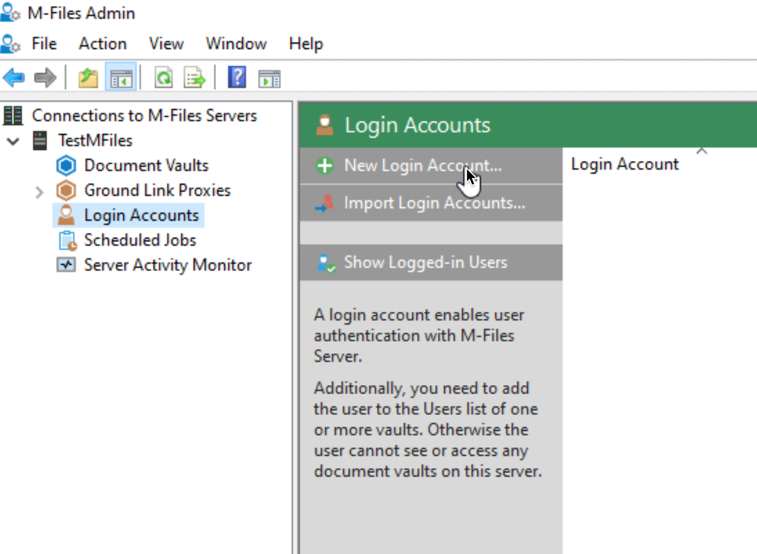Screen dimensions: 757x554
Task: Click the Refresh toolbar icon
Action: point(163,78)
